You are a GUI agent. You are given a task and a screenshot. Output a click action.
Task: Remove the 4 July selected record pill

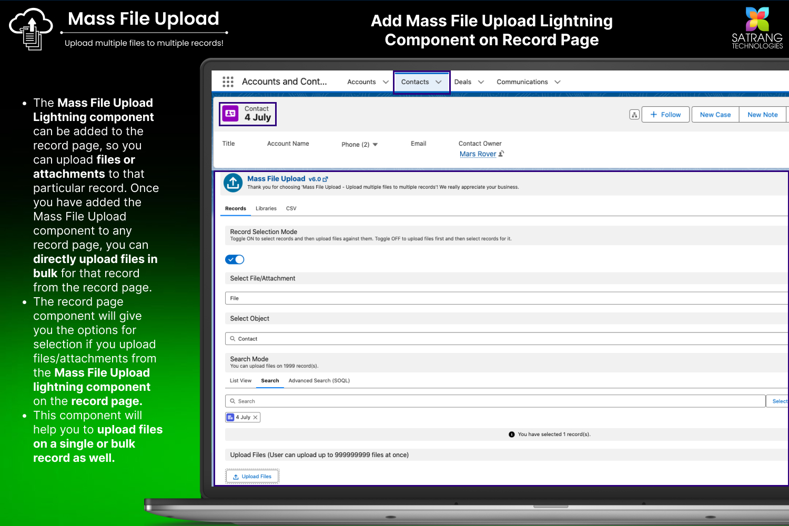[256, 418]
